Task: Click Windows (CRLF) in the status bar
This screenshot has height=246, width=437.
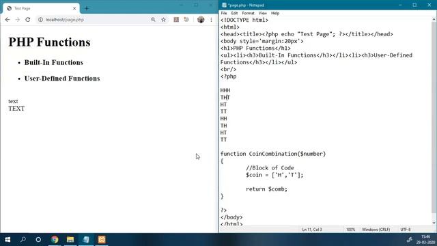Action: coord(376,230)
